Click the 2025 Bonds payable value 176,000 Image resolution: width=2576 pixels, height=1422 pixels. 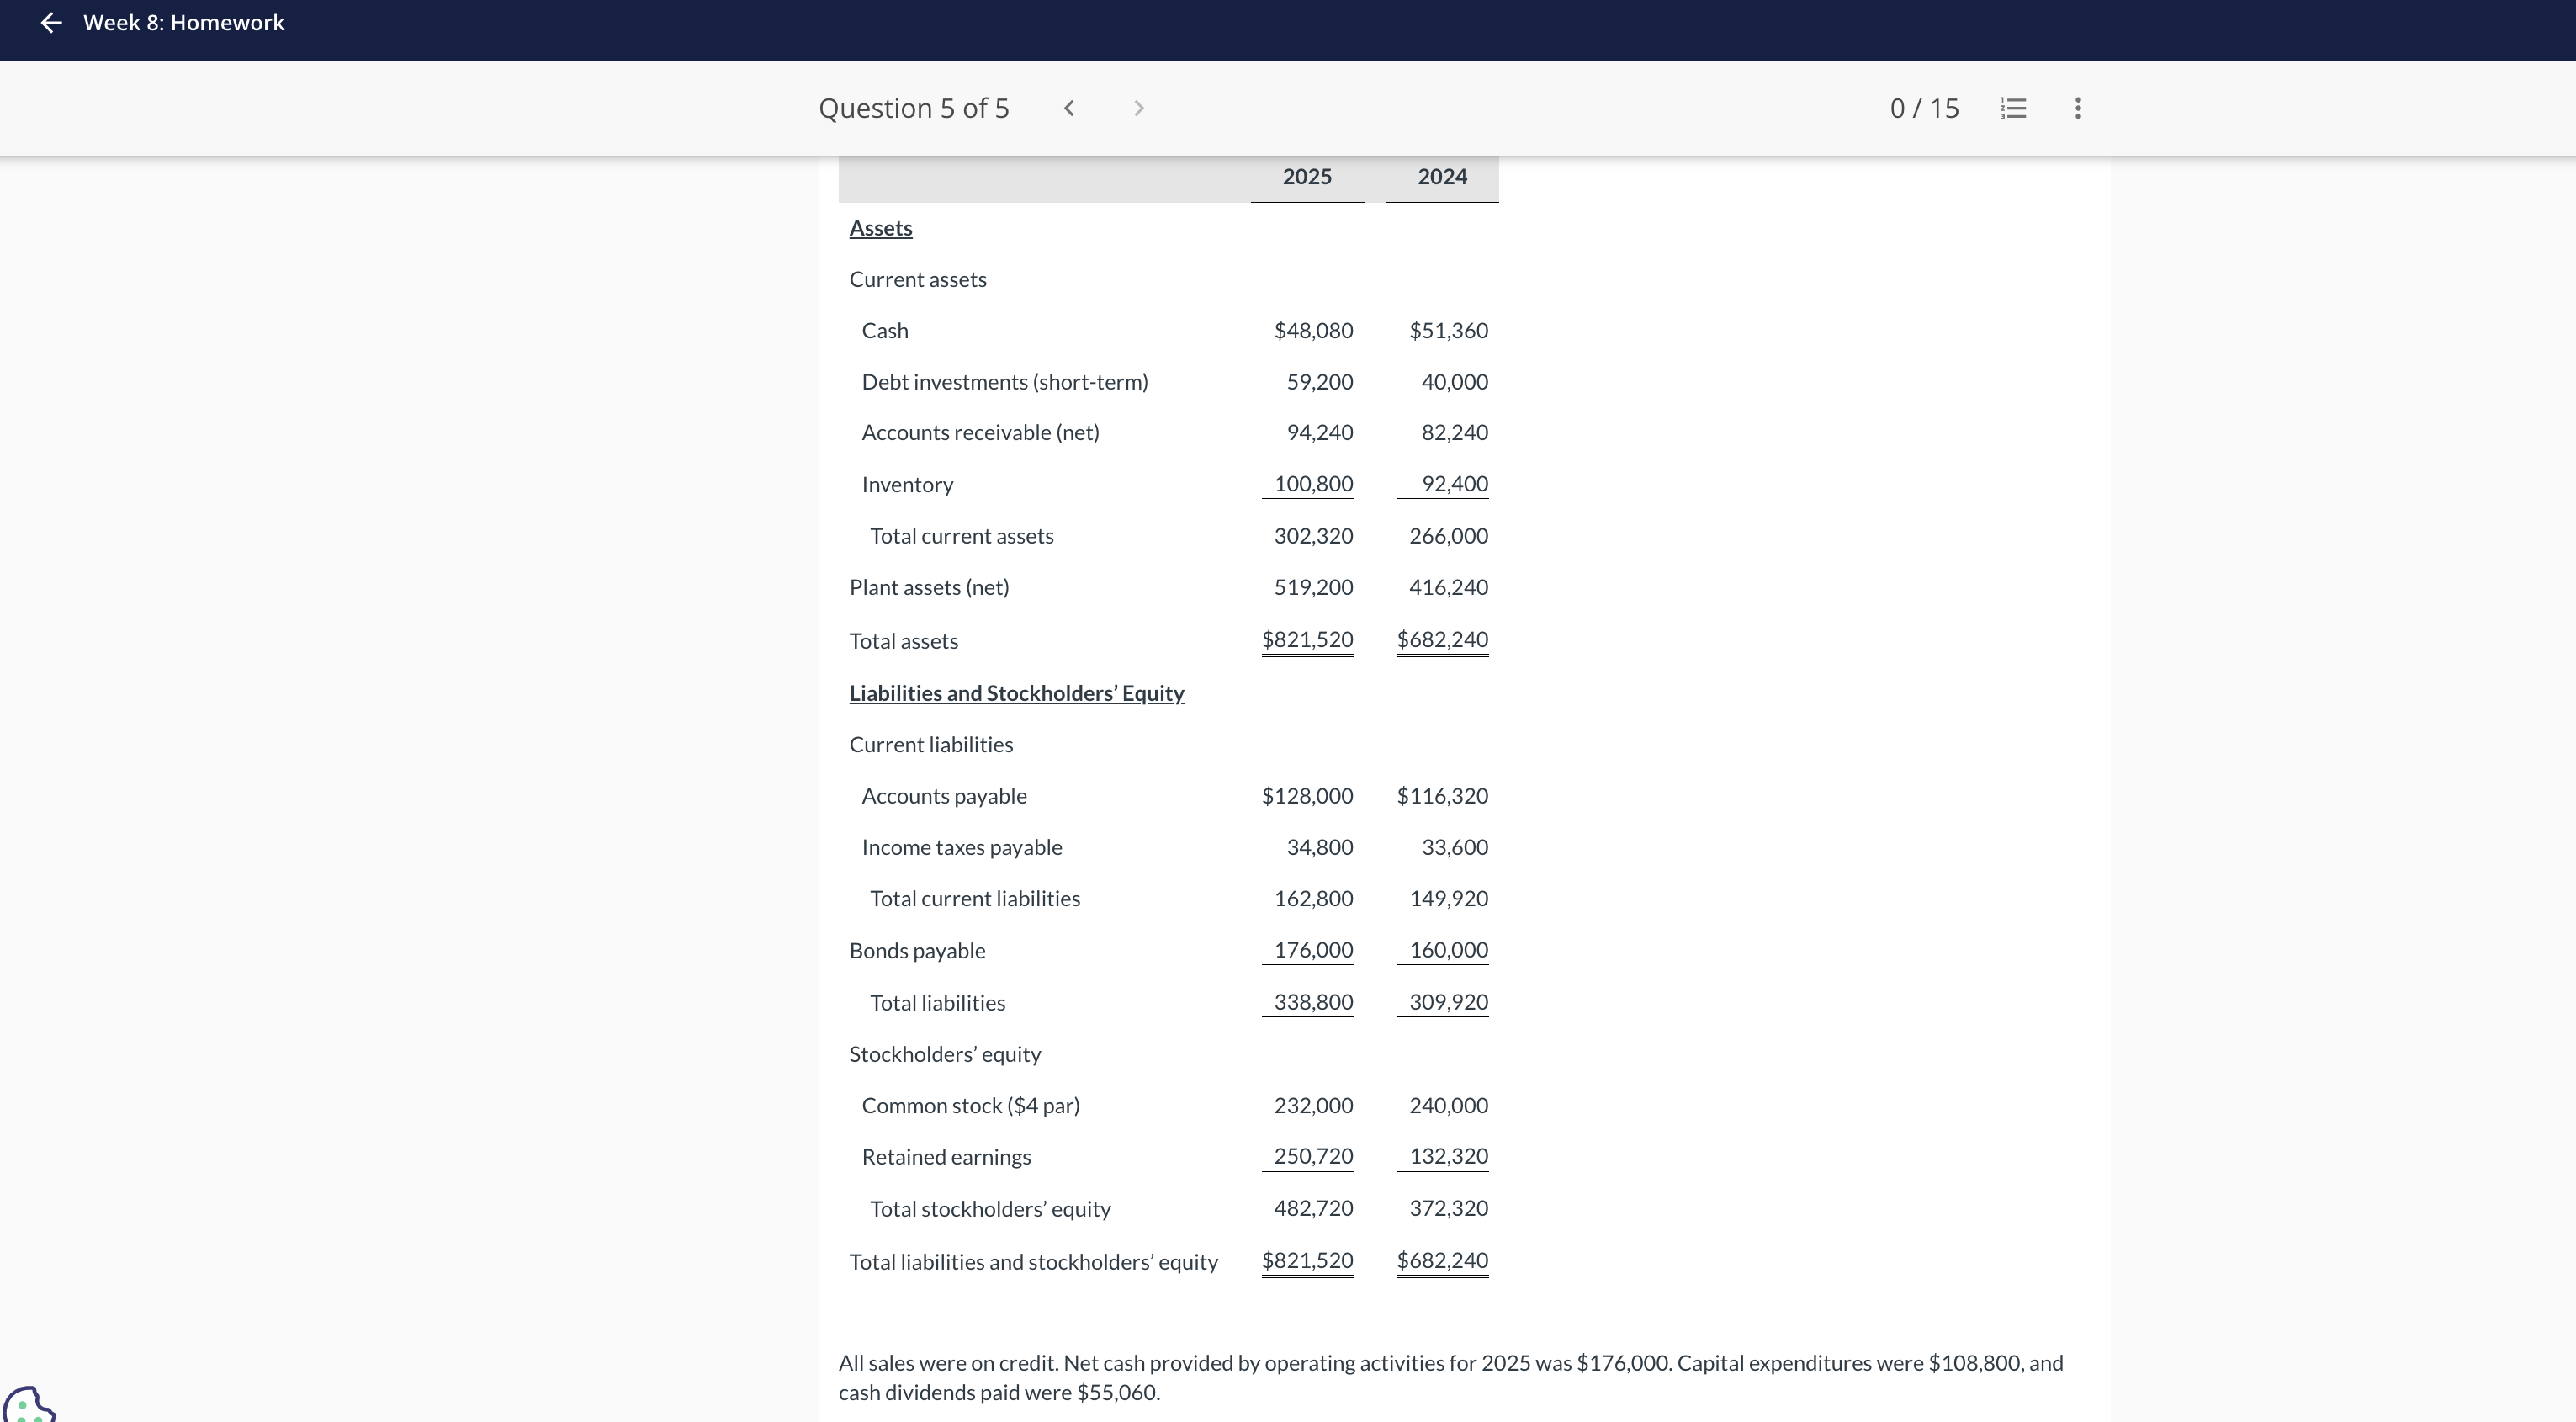[1313, 950]
